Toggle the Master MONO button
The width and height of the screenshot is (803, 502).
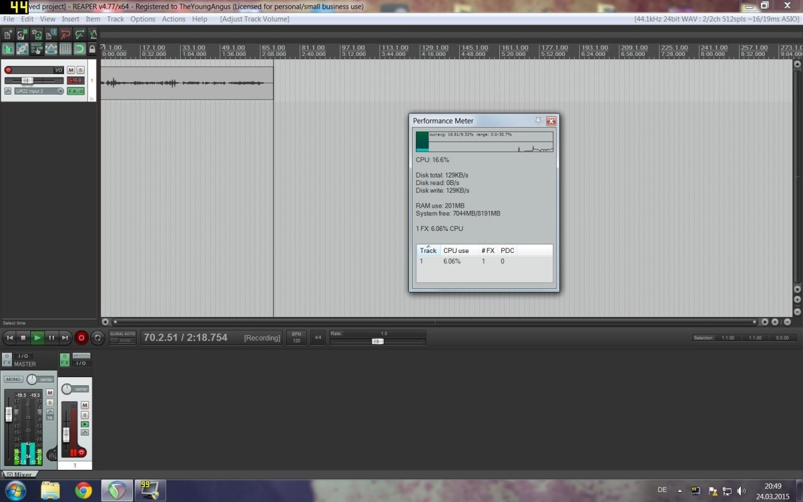(x=13, y=379)
